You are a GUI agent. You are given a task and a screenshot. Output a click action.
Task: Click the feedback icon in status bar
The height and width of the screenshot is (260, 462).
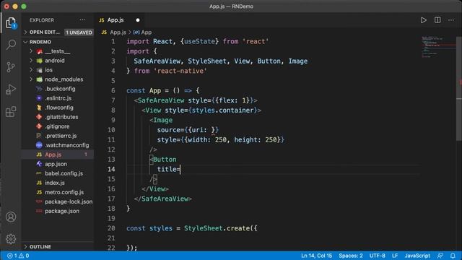(440, 256)
